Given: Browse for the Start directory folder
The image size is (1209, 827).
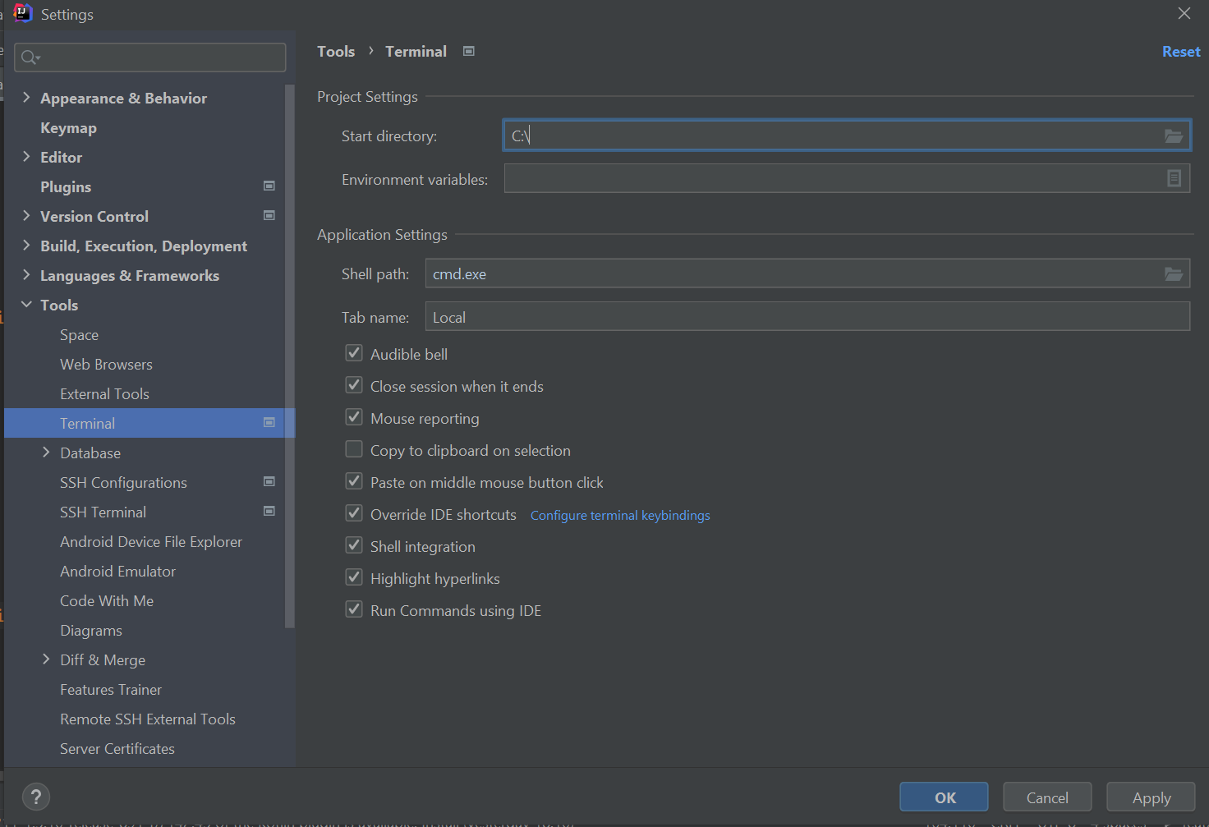Looking at the screenshot, I should pyautogui.click(x=1173, y=136).
